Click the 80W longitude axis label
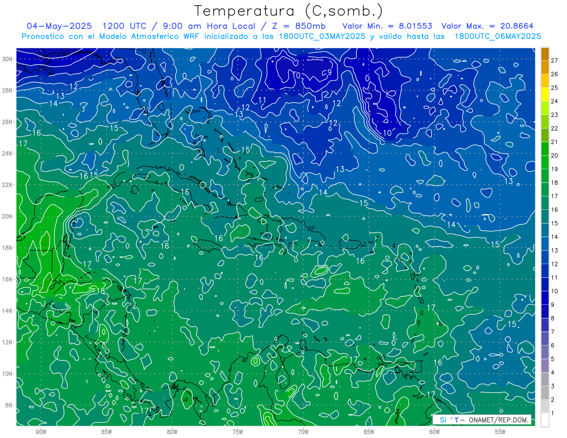567x438 pixels. click(172, 432)
